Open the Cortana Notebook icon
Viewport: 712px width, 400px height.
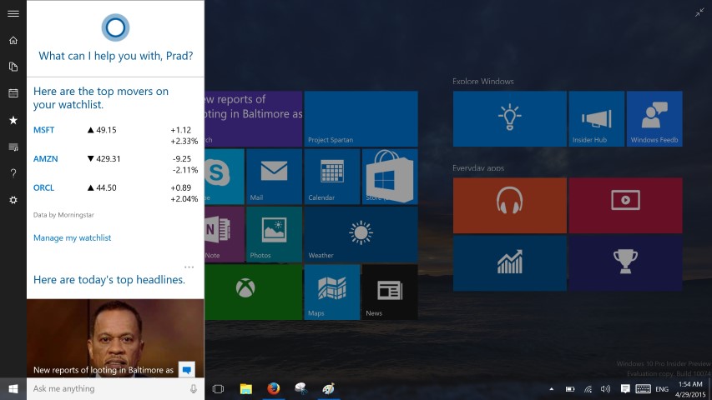click(13, 67)
